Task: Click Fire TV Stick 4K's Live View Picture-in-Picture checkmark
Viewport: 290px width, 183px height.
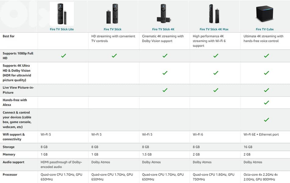Action: [x=165, y=90]
